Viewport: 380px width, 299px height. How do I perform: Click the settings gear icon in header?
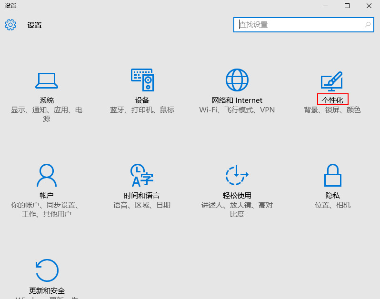[x=10, y=25]
